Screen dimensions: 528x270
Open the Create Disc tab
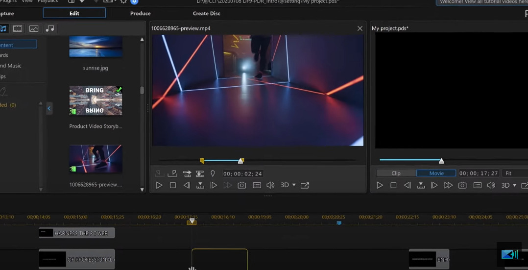click(206, 13)
